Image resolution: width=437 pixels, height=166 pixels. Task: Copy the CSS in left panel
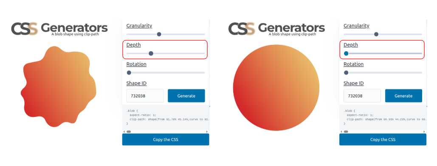tap(166, 139)
